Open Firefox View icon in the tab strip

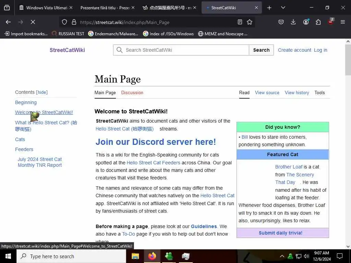click(7, 8)
